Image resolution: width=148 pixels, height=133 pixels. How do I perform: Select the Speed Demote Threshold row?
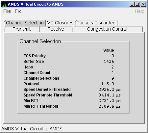tap(72, 90)
